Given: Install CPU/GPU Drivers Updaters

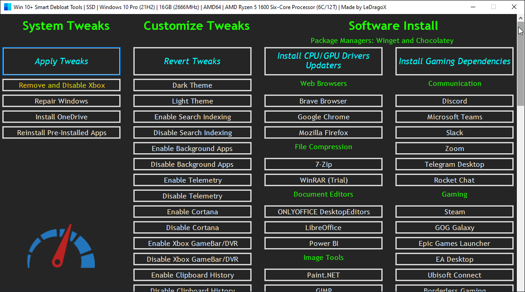Looking at the screenshot, I should tap(323, 61).
